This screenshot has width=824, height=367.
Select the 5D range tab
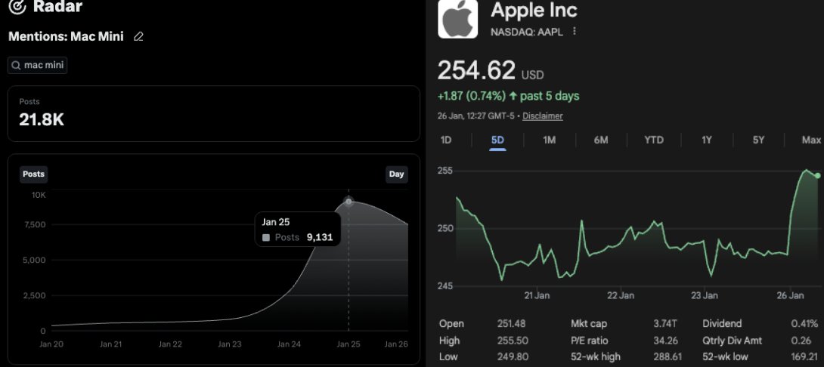pos(497,140)
